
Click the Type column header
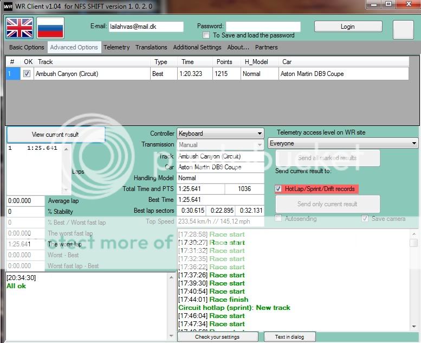pos(164,62)
